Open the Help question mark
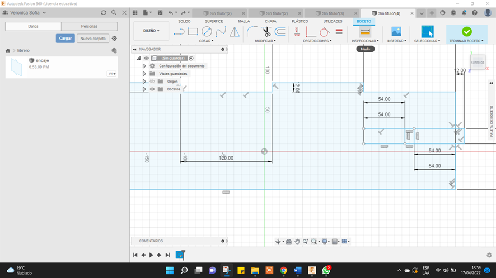Image resolution: width=496 pixels, height=278 pixels. [475, 13]
